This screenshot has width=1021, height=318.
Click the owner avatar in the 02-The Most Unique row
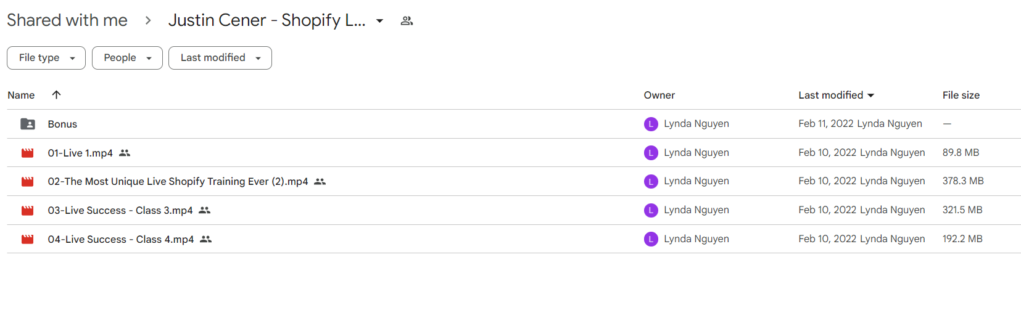pos(651,181)
